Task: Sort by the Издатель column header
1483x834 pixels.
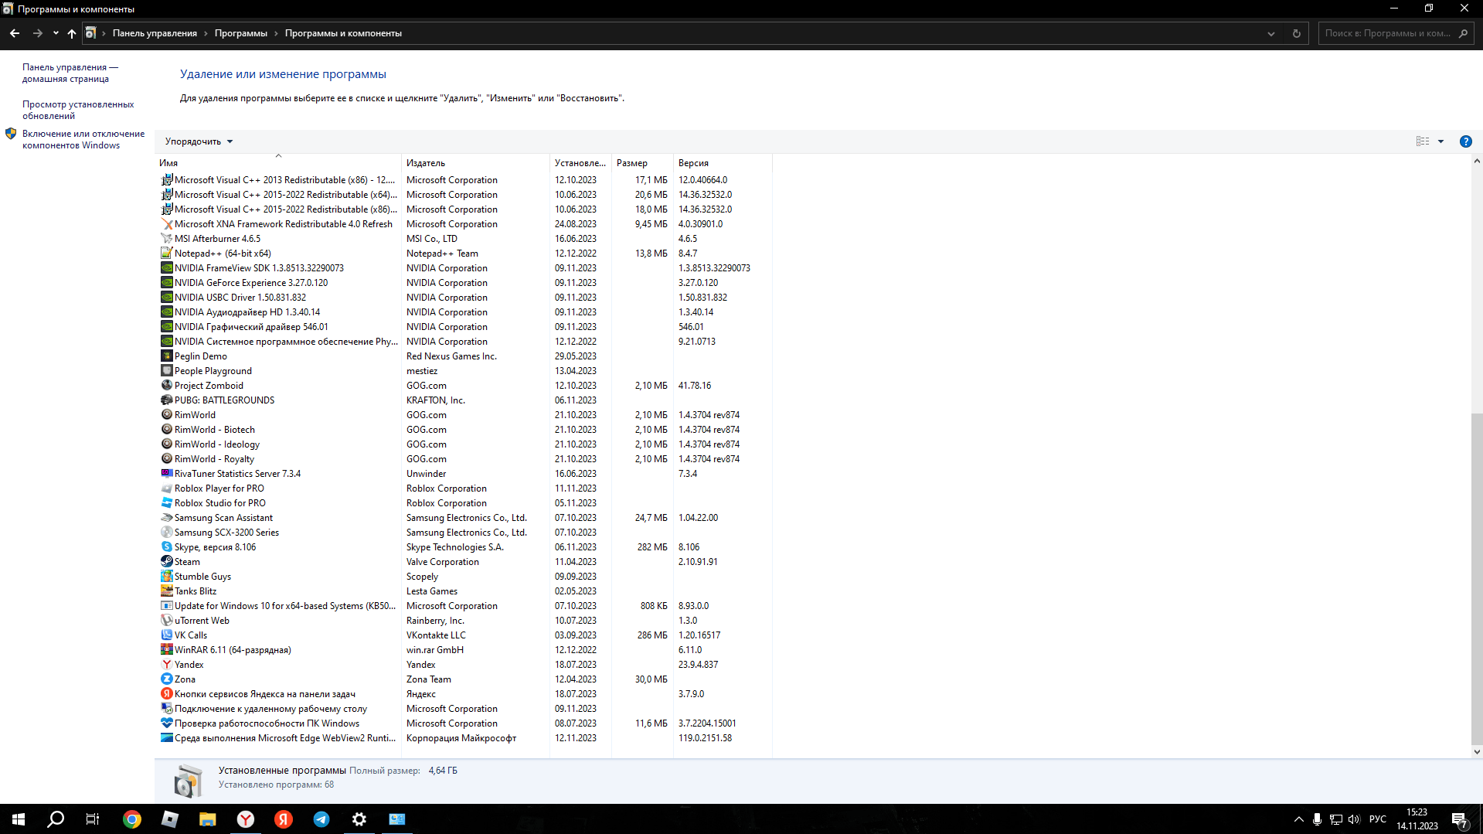Action: 475,163
